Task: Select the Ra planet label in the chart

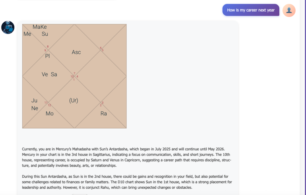Action: (104, 113)
